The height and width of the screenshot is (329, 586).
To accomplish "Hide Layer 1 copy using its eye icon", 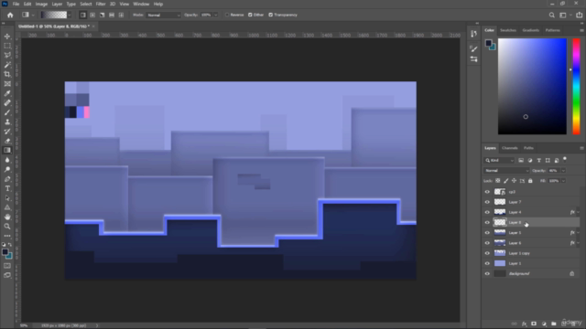I will coord(487,253).
